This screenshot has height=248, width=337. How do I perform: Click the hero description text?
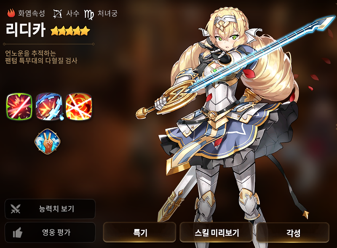pos(41,57)
